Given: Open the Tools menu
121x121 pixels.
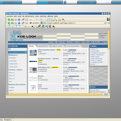Looking at the screenshot, I should (x=37, y=16).
